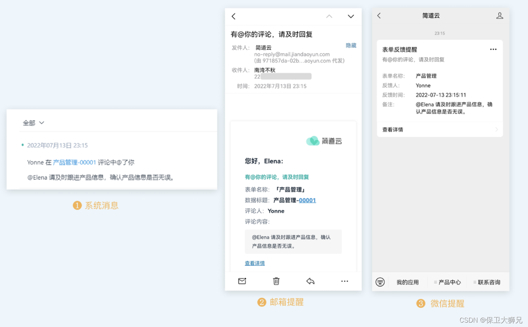Click feedback time 2022-07-13 23:15:11
Viewport: 528px width, 327px height.
(441, 95)
